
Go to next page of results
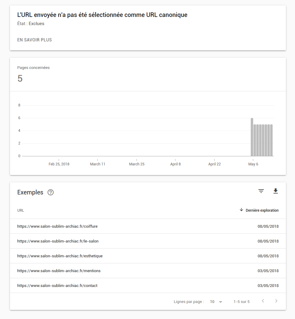276,301
